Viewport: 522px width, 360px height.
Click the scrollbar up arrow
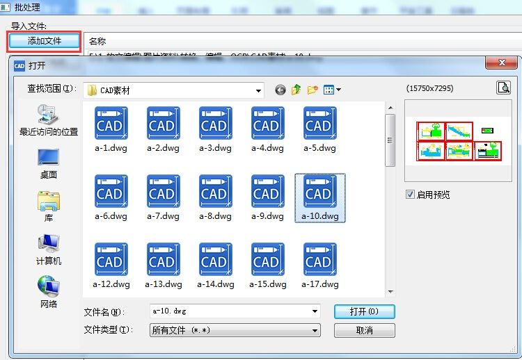(x=390, y=108)
